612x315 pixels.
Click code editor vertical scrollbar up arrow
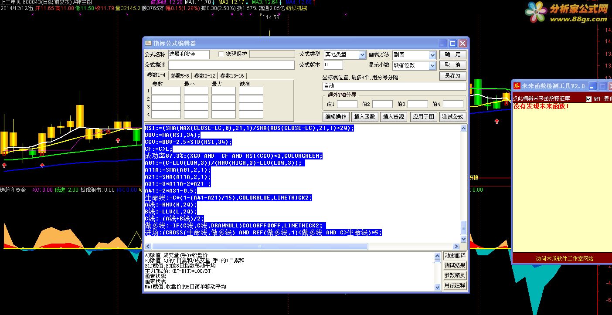coord(464,129)
